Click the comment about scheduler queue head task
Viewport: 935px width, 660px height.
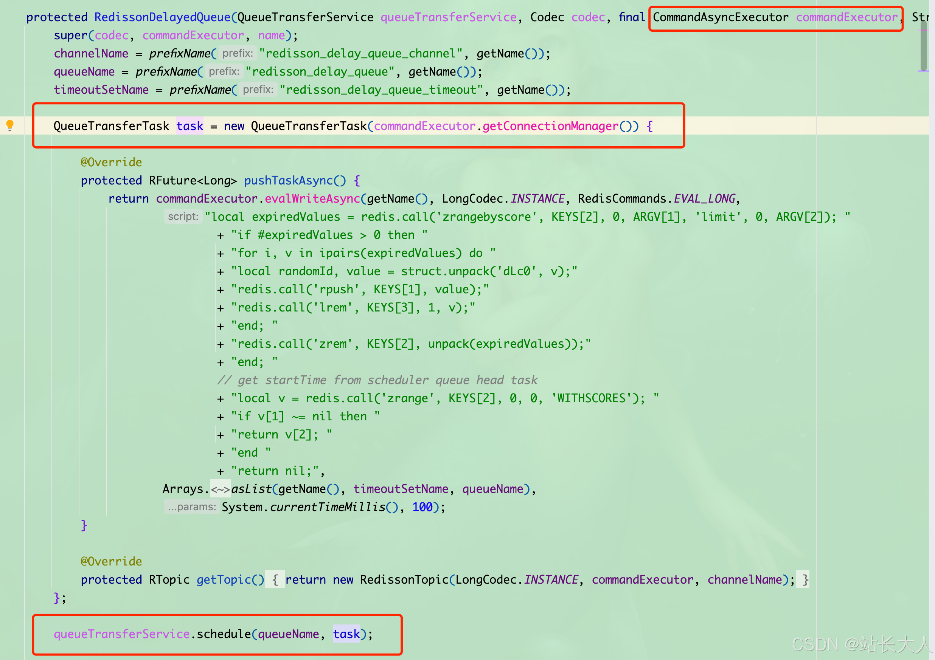click(x=377, y=380)
